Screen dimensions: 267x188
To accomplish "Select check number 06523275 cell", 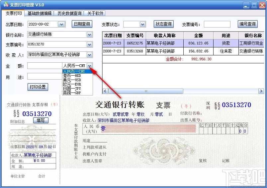I will 135,43.
